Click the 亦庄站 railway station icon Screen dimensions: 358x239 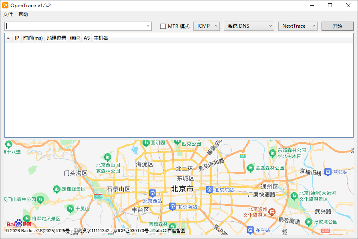click(250, 230)
